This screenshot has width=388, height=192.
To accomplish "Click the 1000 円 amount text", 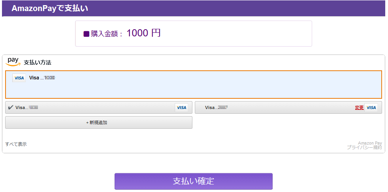I will [x=143, y=33].
